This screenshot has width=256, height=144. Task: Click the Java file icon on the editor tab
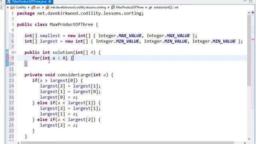click(9, 2)
